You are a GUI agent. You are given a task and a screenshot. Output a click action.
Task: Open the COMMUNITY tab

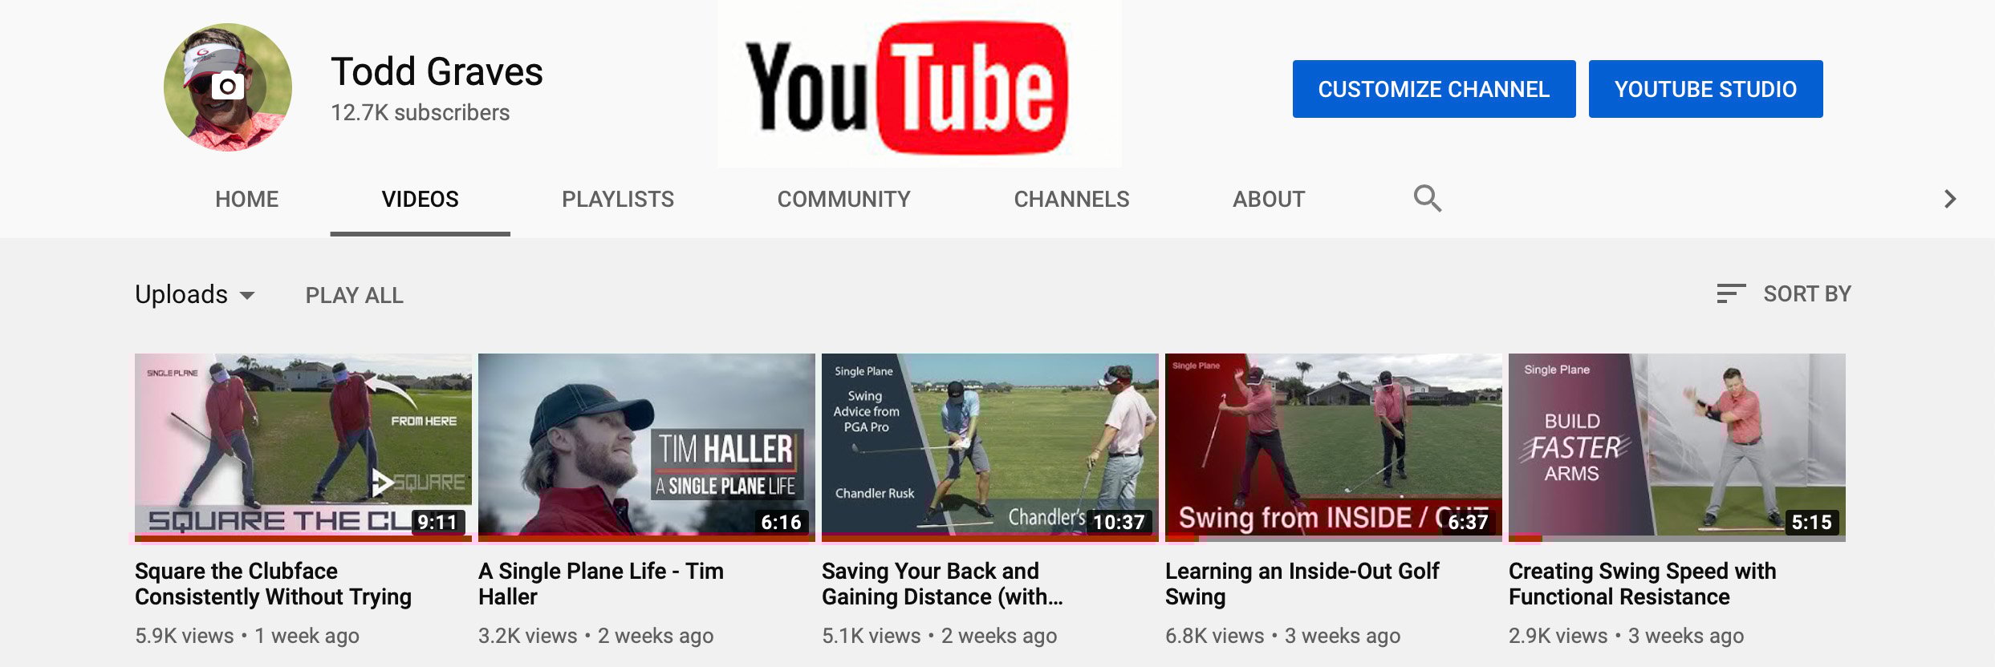843,199
